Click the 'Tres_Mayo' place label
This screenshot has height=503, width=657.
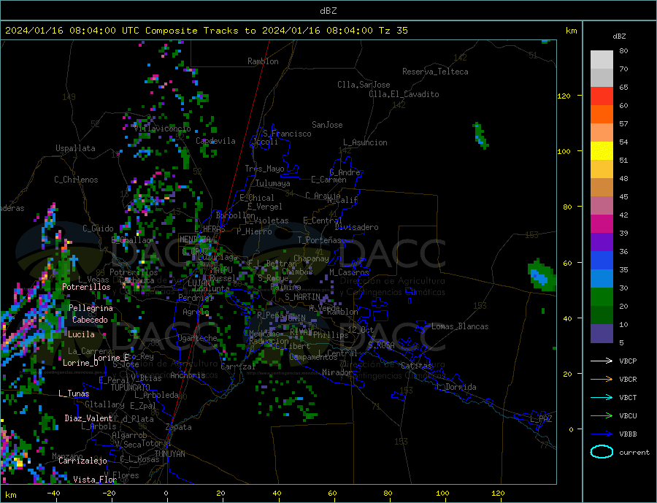[264, 169]
